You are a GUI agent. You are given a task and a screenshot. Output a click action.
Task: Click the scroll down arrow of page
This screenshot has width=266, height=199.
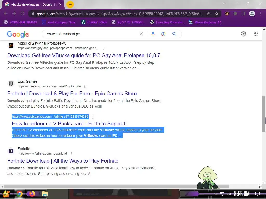click(264, 182)
